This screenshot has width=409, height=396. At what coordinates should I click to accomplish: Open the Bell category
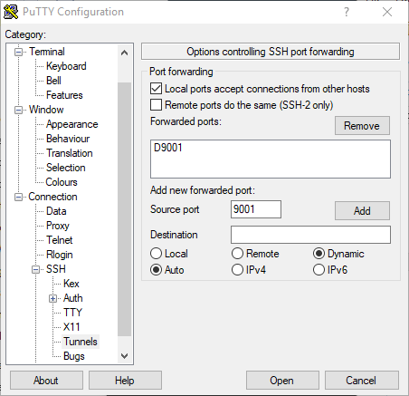pos(53,81)
